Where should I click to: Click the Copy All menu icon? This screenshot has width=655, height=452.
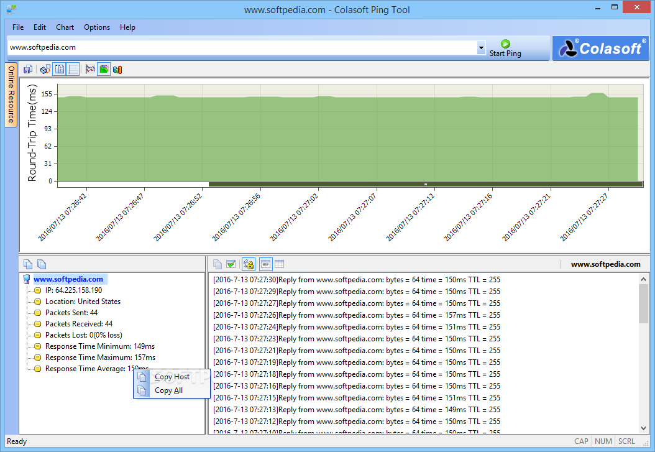point(142,390)
